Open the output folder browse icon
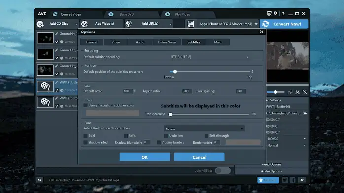This screenshot has width=344, height=193. (x=305, y=113)
